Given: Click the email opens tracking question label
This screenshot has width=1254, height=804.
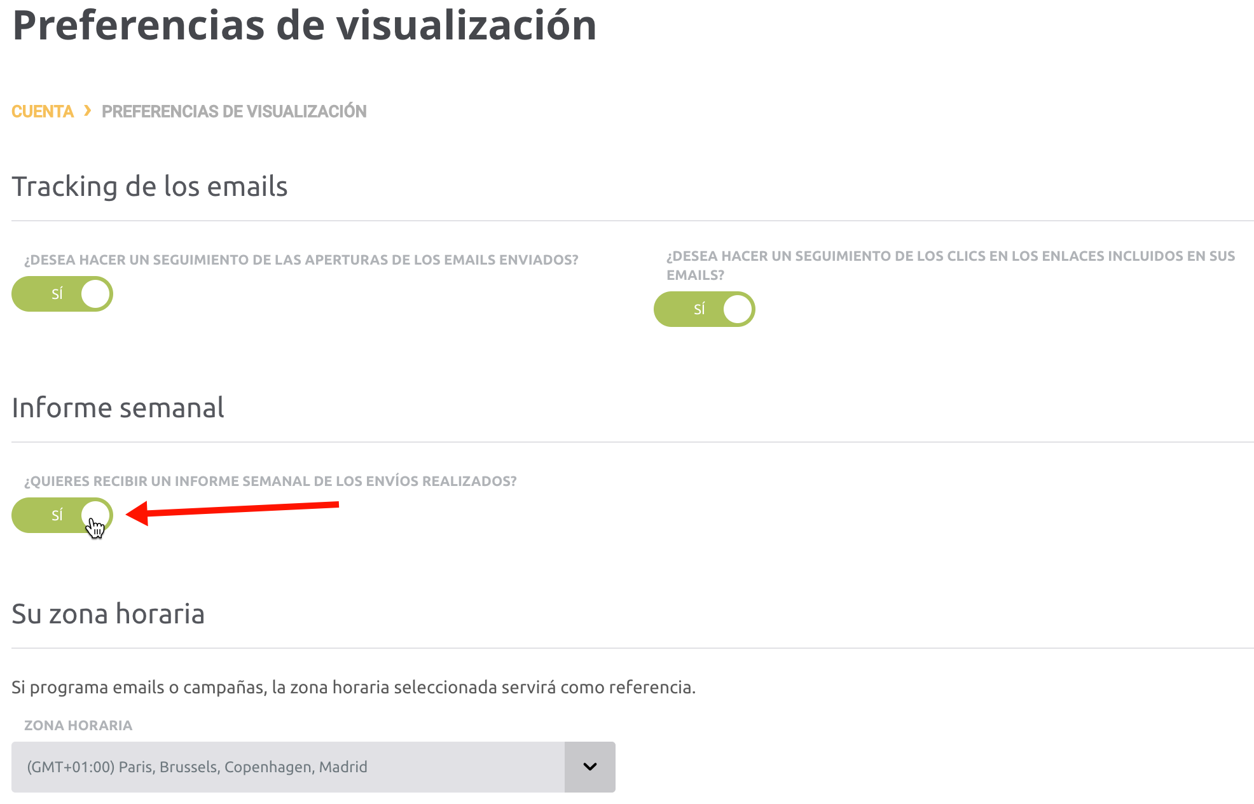Looking at the screenshot, I should tap(301, 260).
